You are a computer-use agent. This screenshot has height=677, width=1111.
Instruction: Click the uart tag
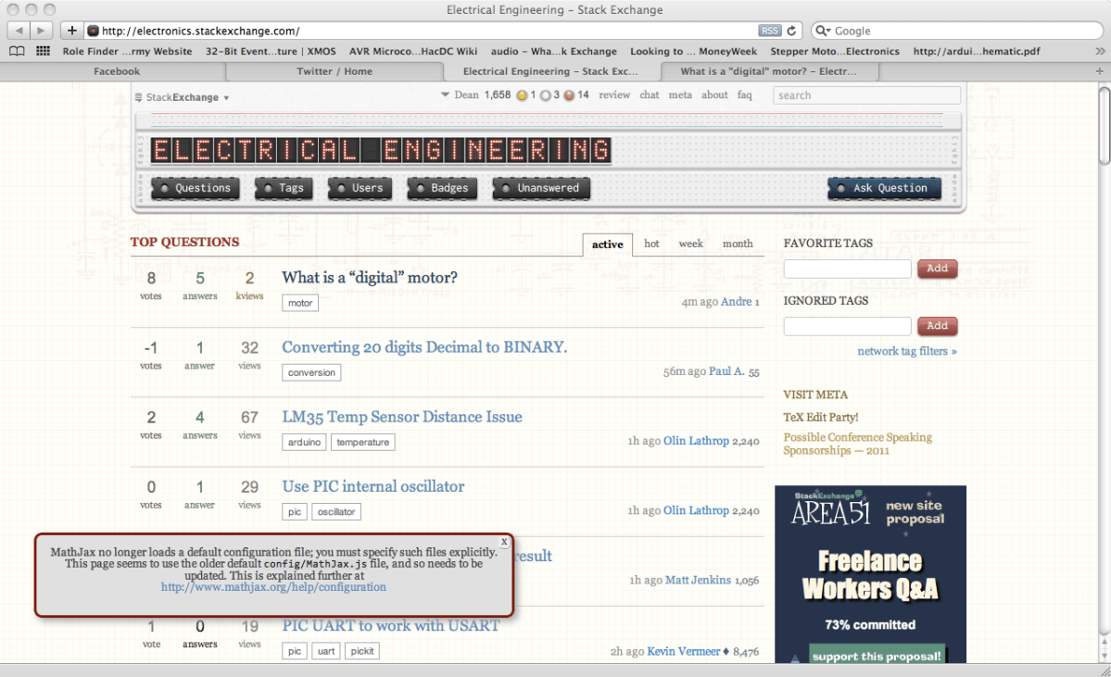326,651
